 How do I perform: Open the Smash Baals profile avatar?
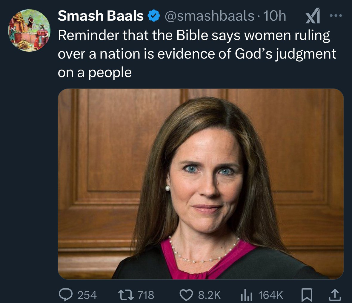pyautogui.click(x=29, y=30)
